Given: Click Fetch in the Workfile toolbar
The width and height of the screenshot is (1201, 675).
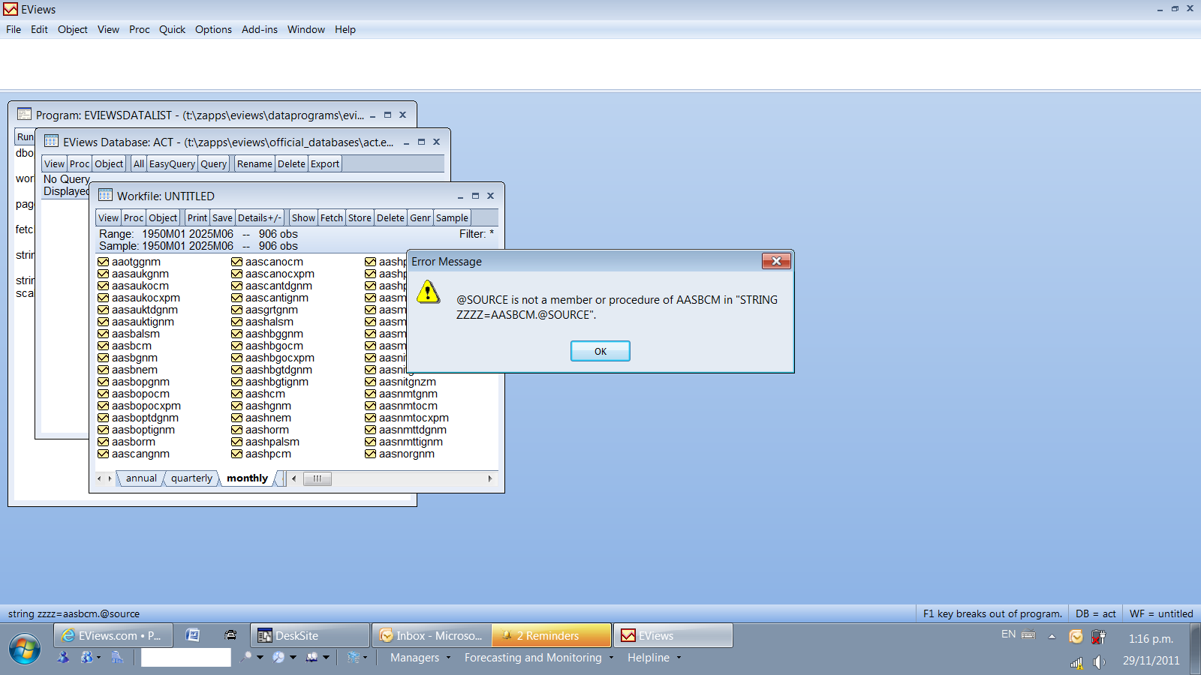Looking at the screenshot, I should (332, 217).
